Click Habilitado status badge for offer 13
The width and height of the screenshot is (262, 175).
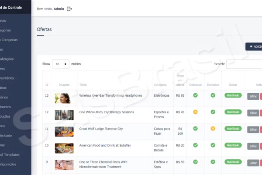pos(233,95)
